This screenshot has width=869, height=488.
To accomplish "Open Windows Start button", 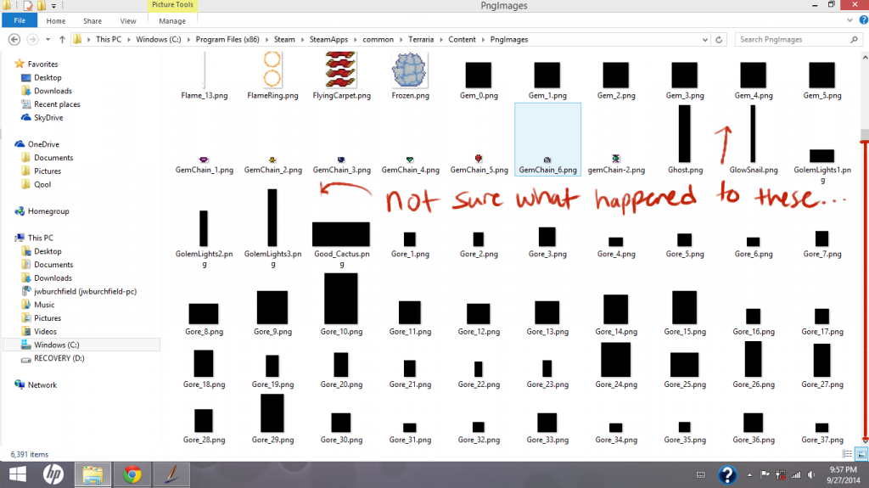I will click(18, 474).
